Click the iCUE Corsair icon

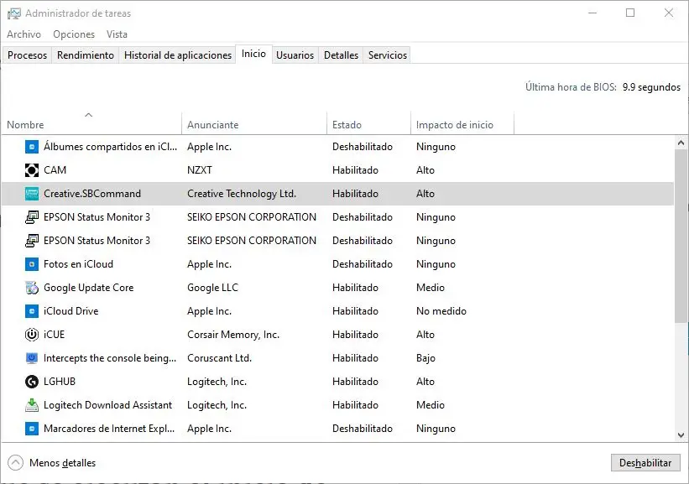[32, 335]
